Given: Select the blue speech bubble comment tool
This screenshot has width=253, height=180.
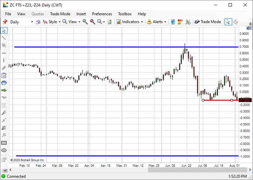Looking at the screenshot, I should pyautogui.click(x=4, y=83).
